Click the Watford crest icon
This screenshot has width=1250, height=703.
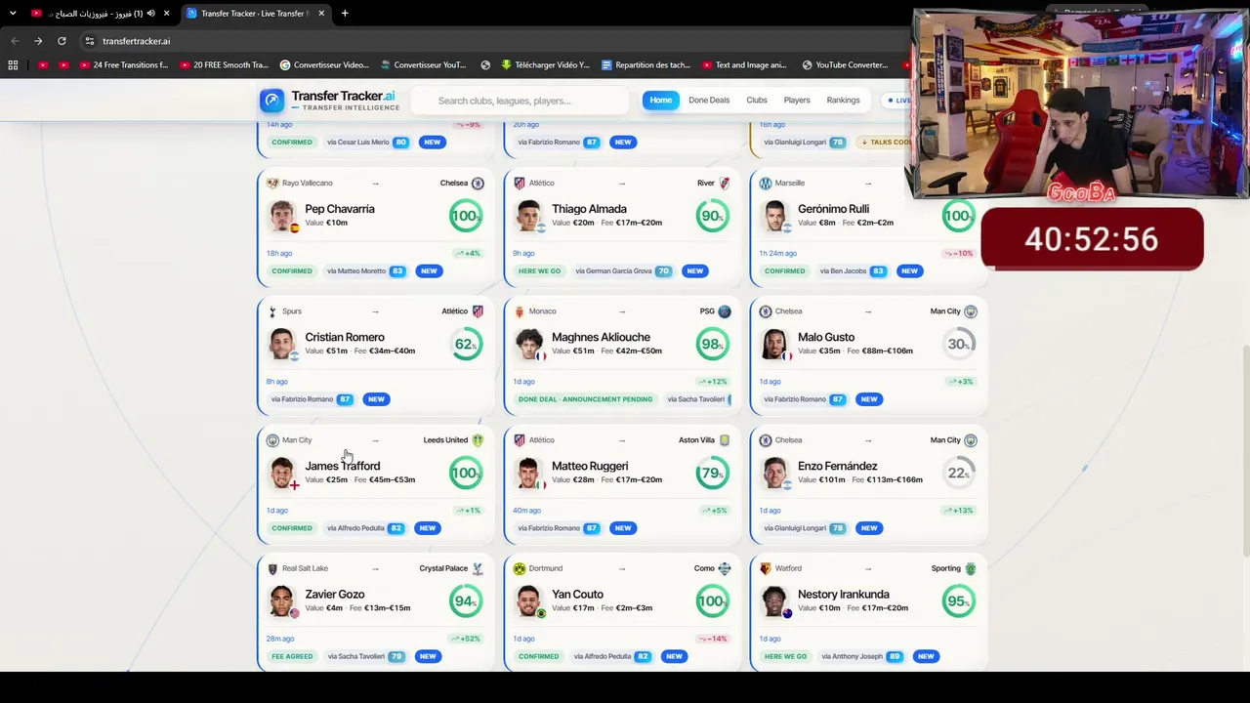(x=766, y=568)
